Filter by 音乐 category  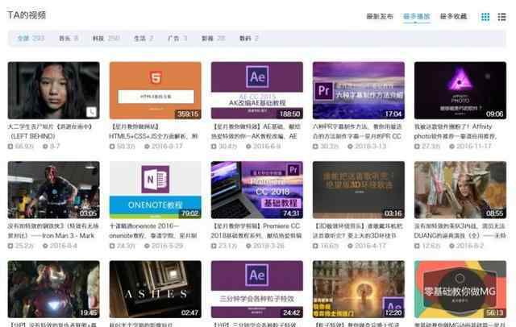[69, 39]
